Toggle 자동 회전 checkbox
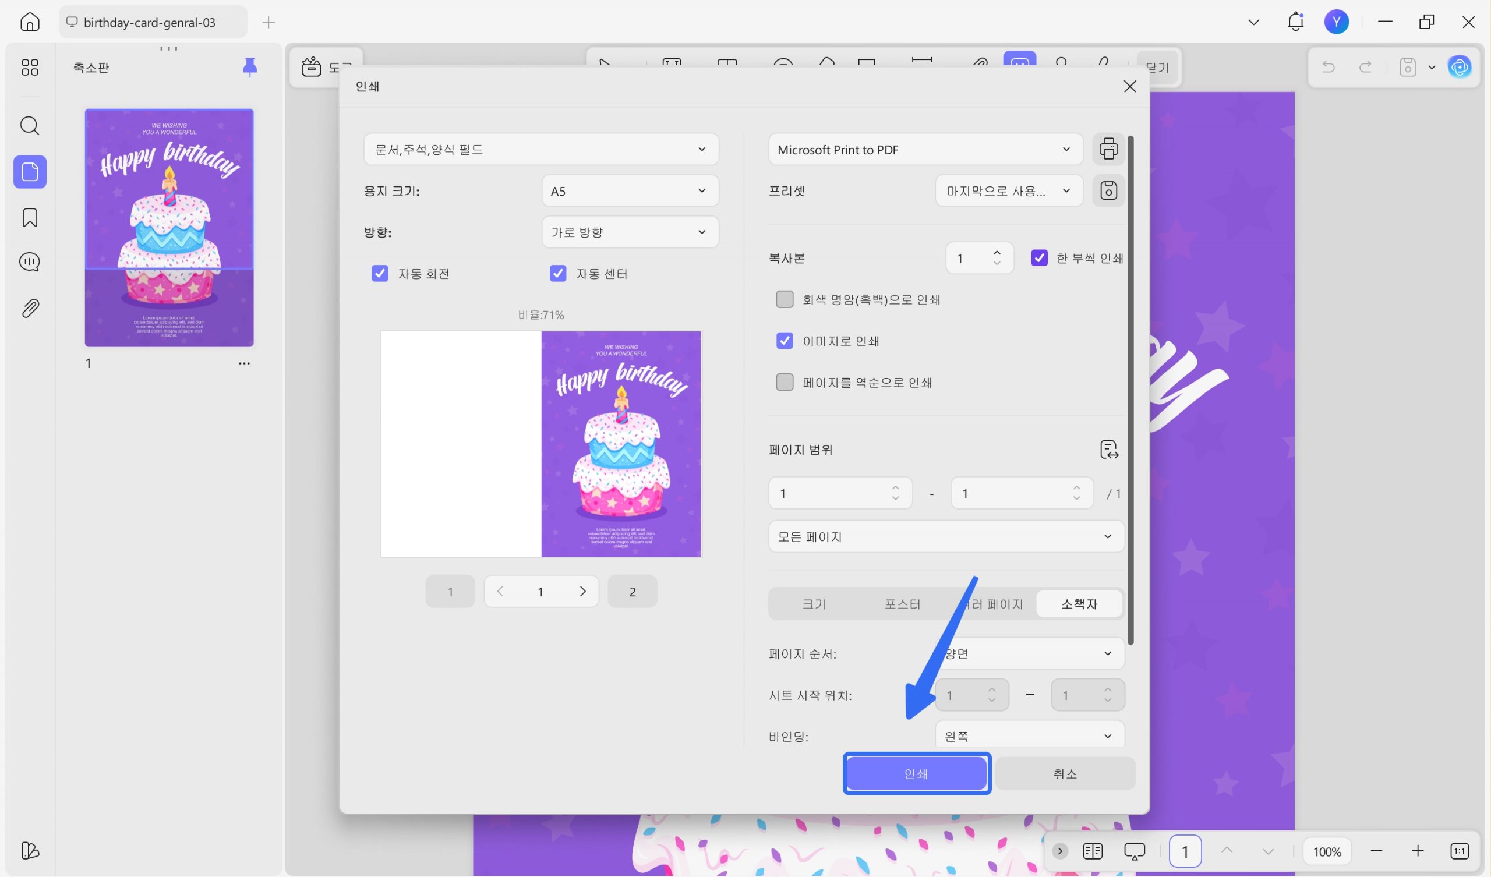 point(379,273)
